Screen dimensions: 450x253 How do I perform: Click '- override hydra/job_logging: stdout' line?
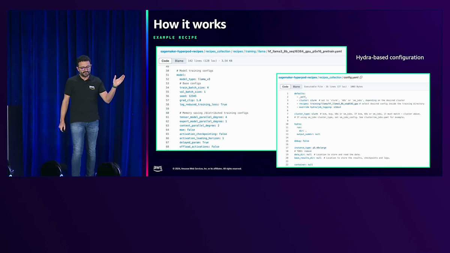(319, 107)
